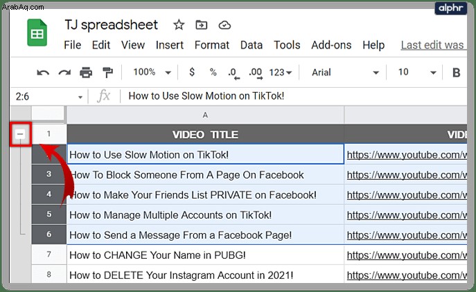Activate the paint format tool
476x292 pixels.
point(107,73)
